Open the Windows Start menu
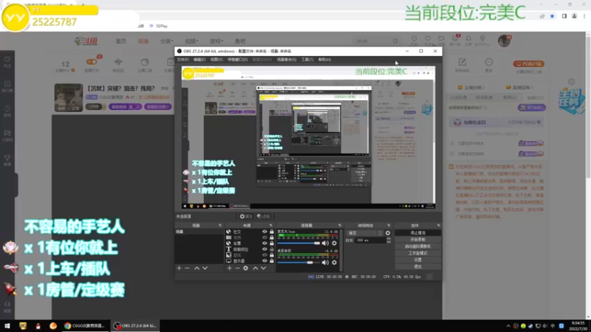Screen dimensions: 591x332 (x=7, y=325)
